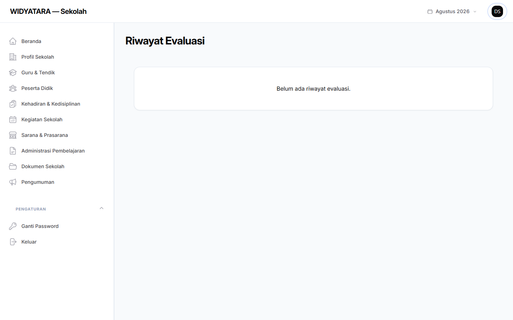Click the Kegiatan Sekolah calendar icon
This screenshot has width=513, height=320.
point(13,119)
